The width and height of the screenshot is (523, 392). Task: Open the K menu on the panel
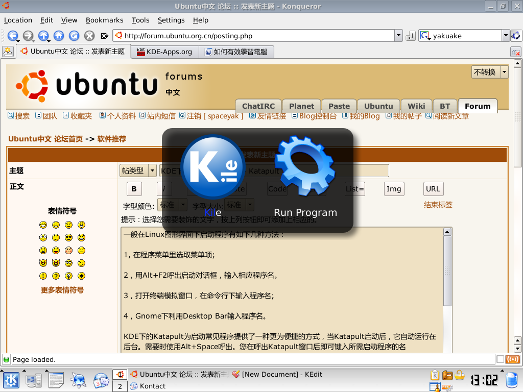[x=11, y=380]
